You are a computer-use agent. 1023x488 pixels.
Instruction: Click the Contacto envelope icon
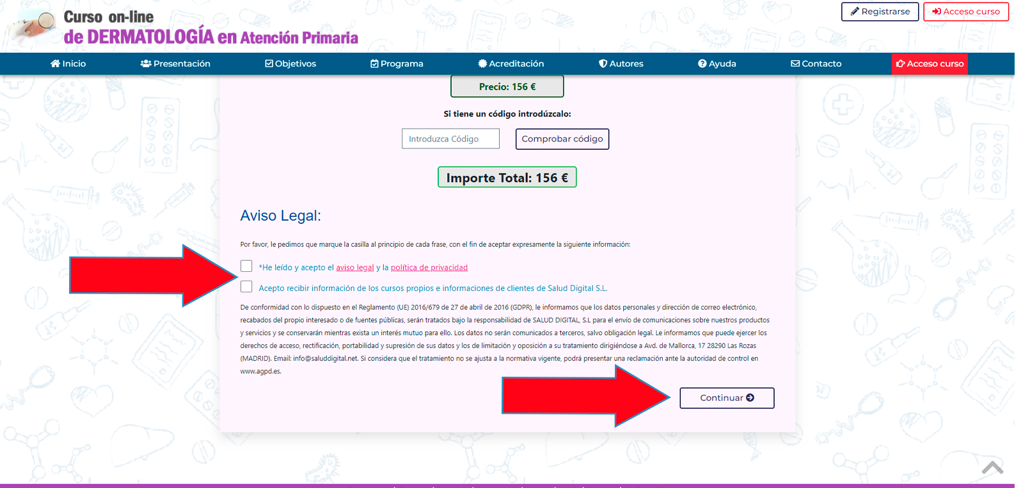tap(795, 63)
